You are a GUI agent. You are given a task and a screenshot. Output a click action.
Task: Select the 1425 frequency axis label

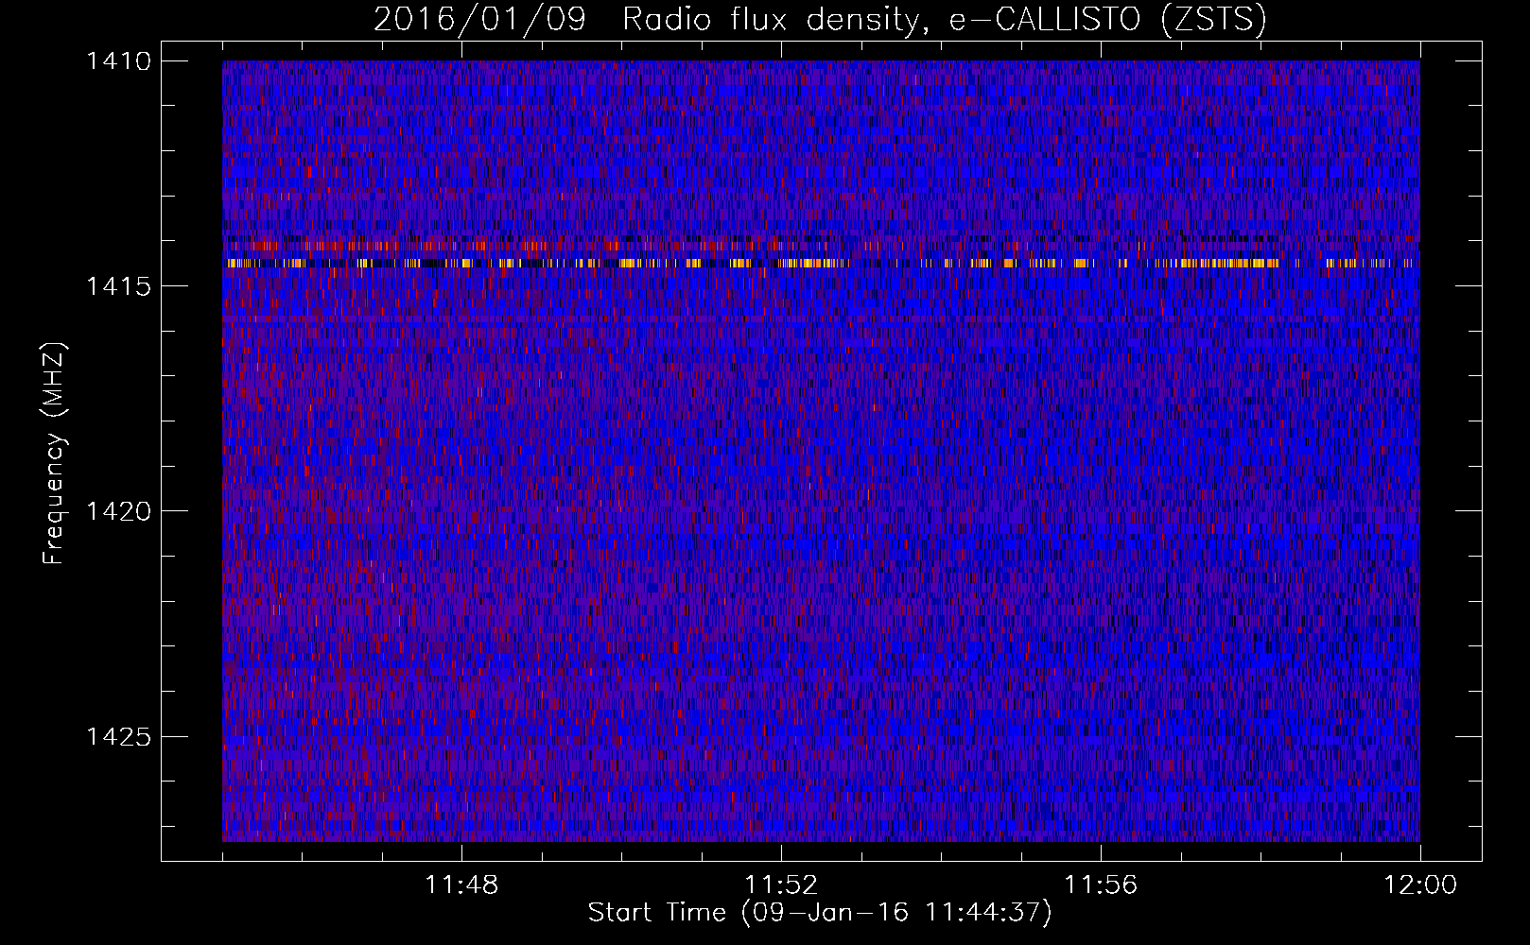118,736
